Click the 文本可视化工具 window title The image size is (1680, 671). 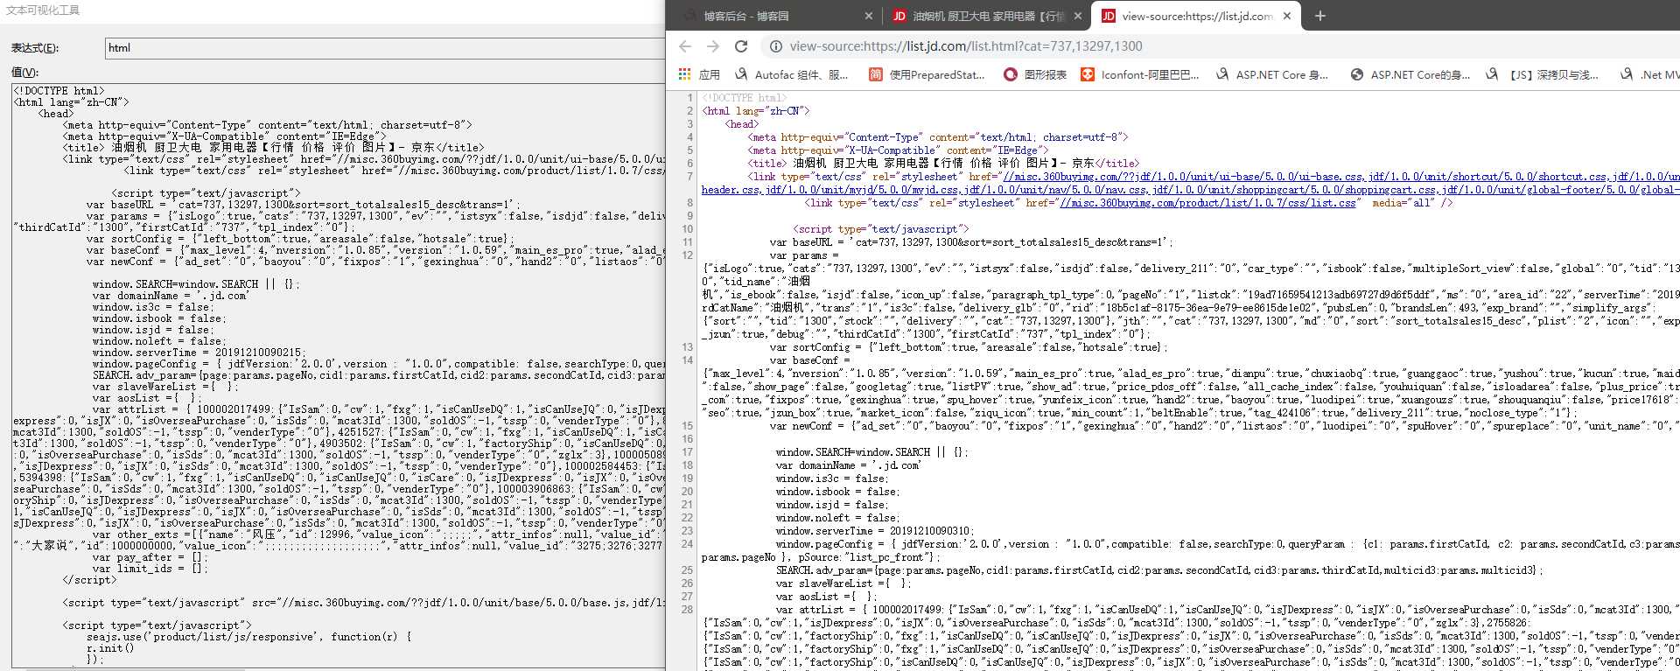coord(43,10)
